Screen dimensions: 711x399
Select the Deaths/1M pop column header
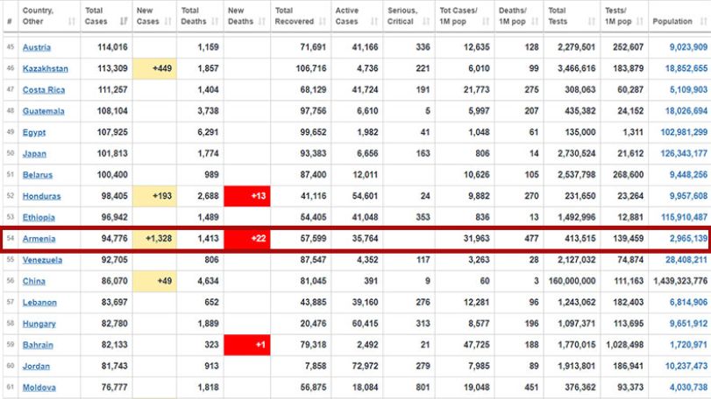(x=519, y=17)
